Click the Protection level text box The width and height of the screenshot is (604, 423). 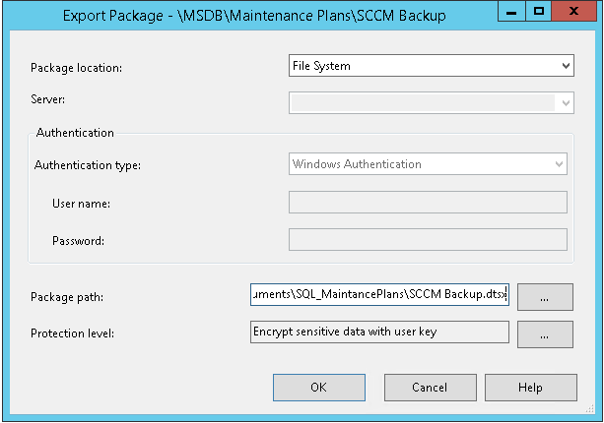[x=379, y=332]
